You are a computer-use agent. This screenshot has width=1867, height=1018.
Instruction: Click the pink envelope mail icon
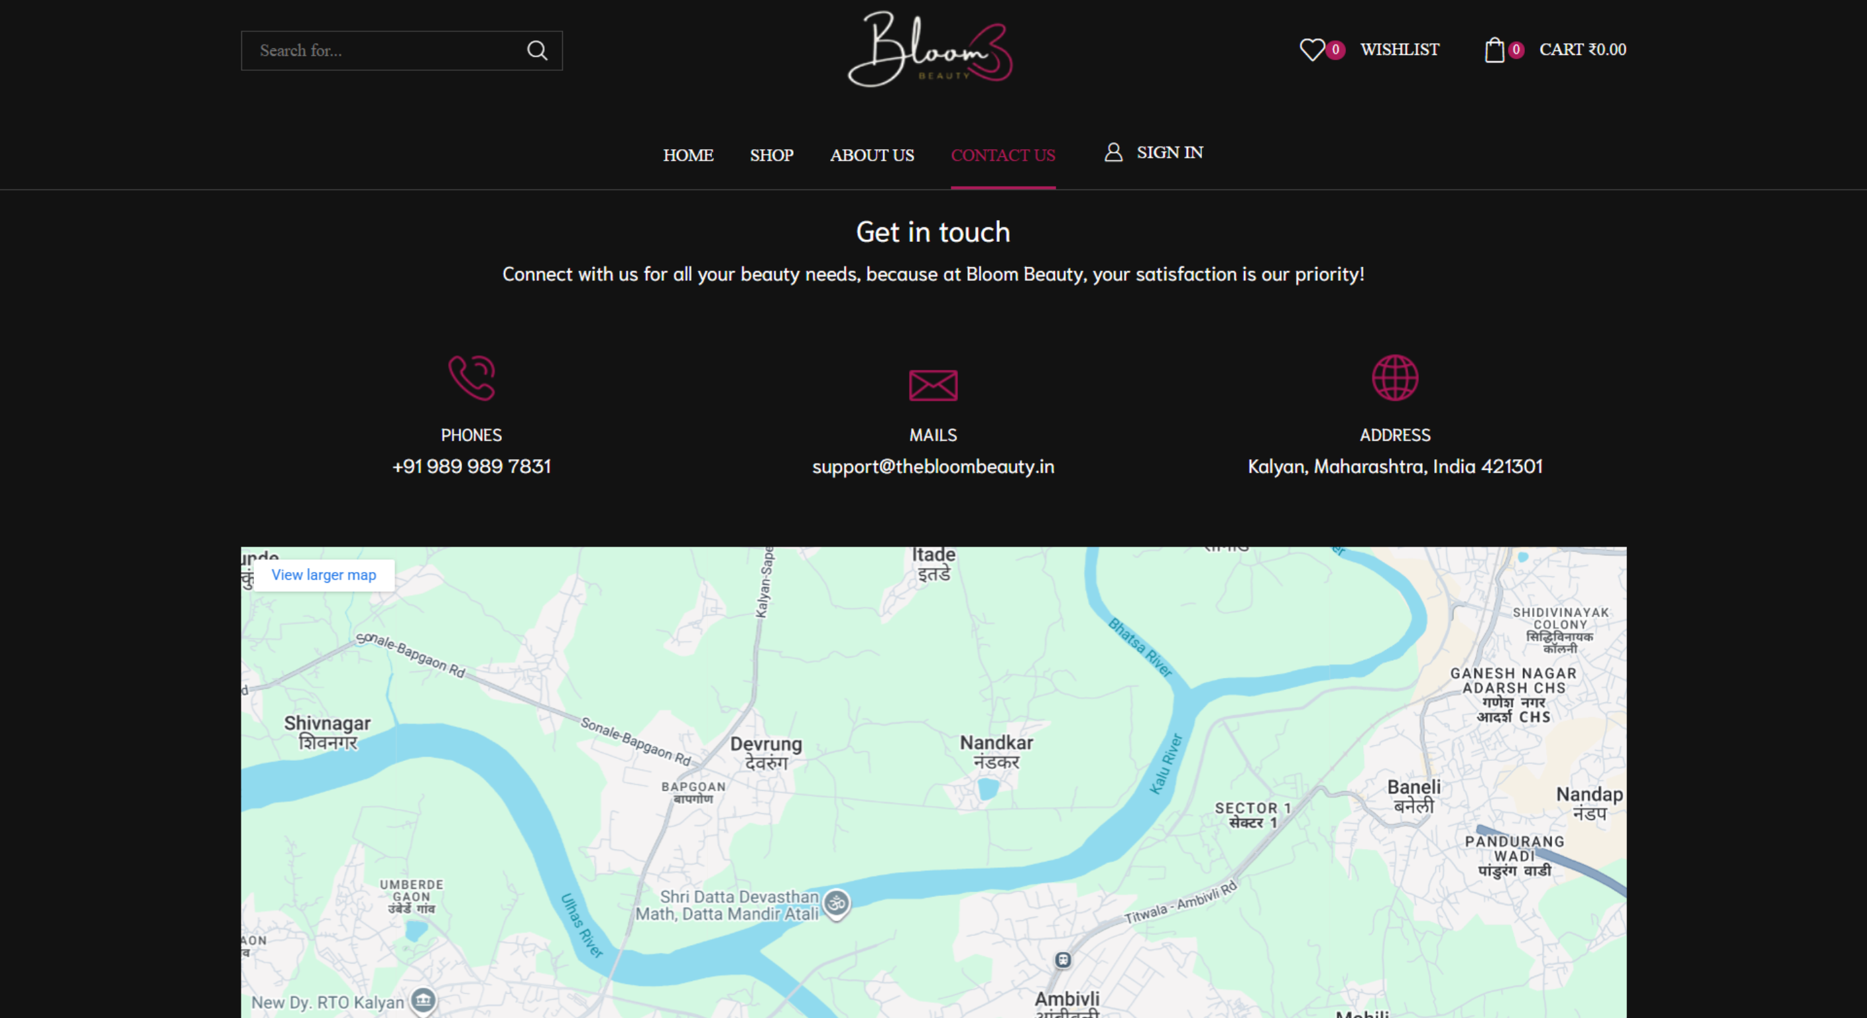pyautogui.click(x=933, y=385)
